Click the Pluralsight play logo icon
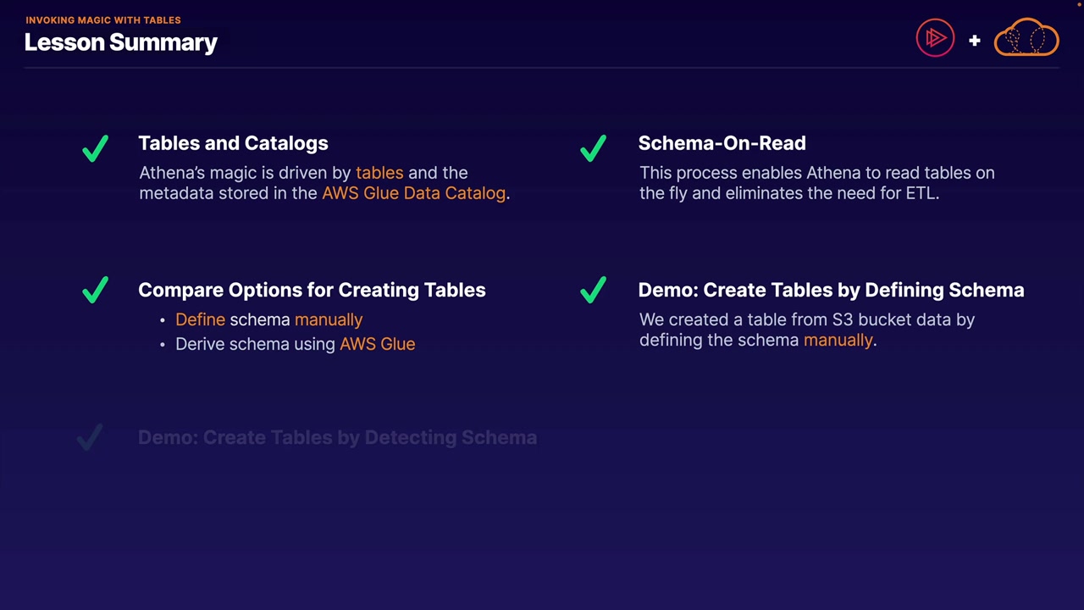 [x=935, y=38]
